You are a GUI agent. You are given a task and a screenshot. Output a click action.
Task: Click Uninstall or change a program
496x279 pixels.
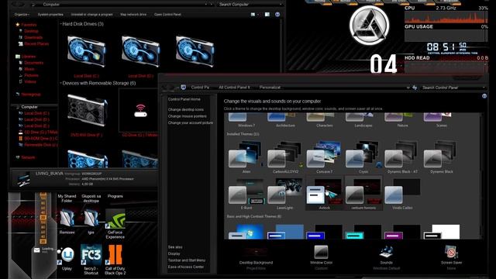[91, 15]
